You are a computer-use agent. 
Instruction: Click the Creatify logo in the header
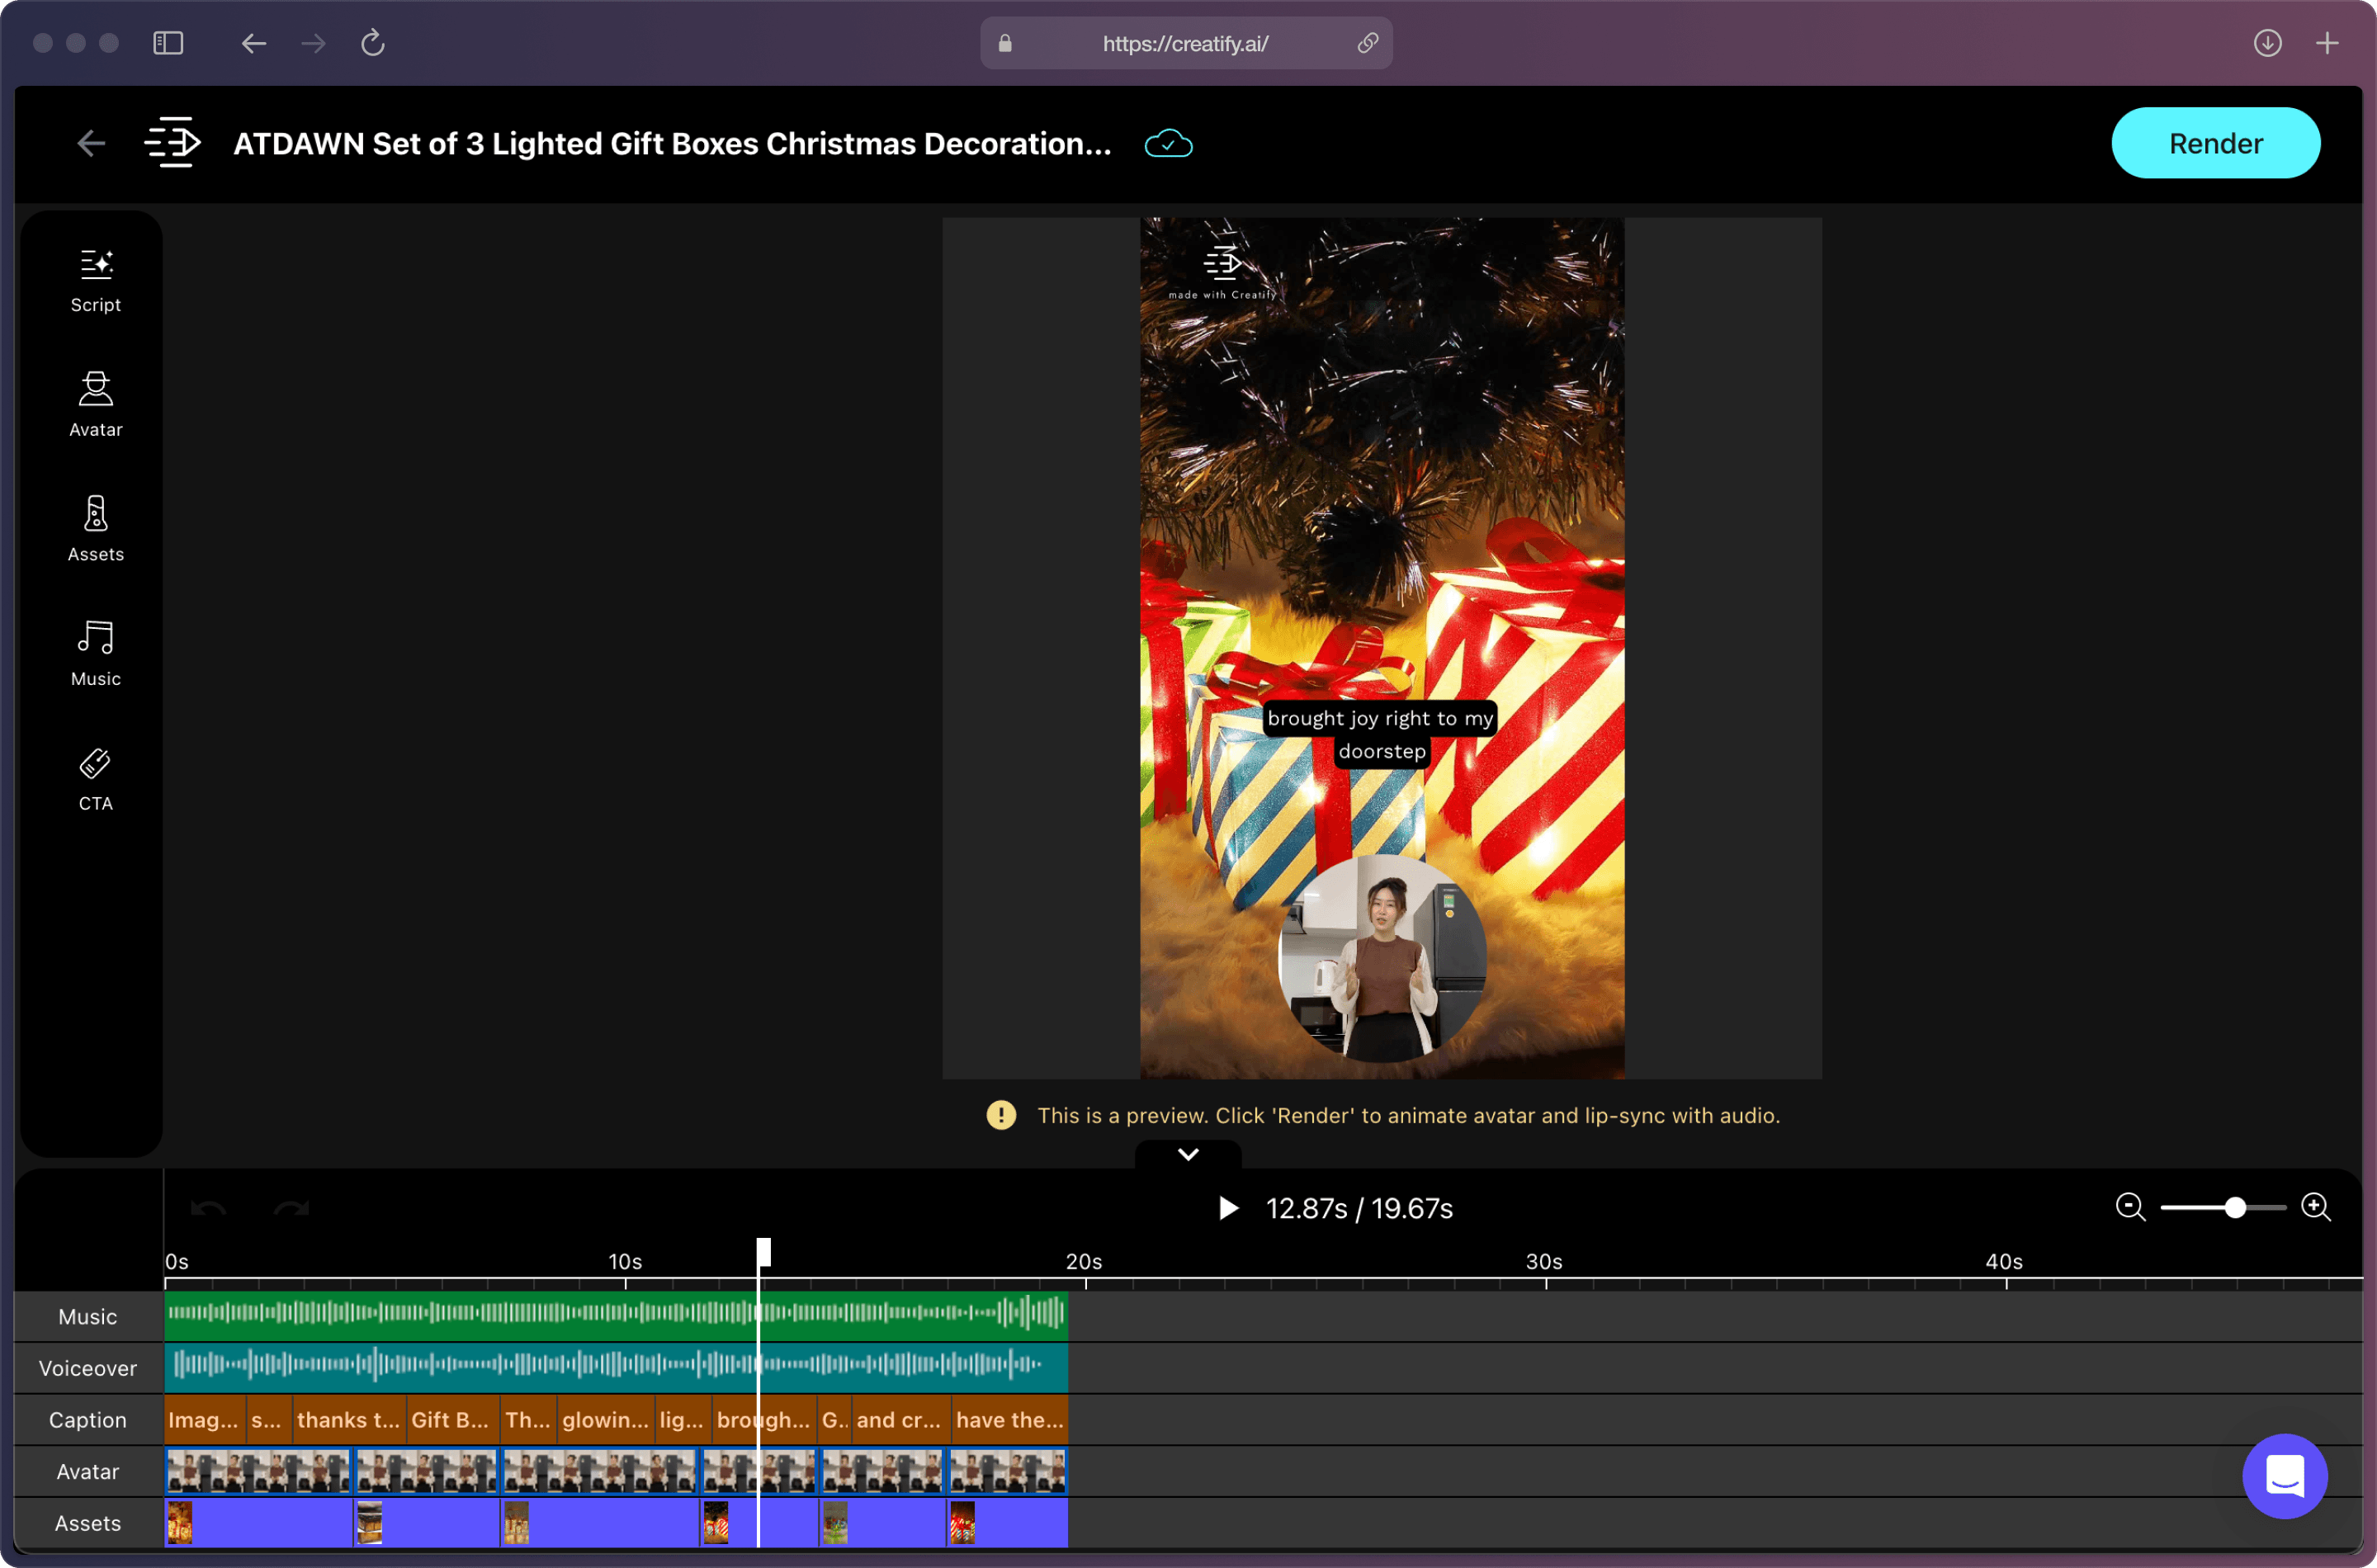[x=172, y=143]
